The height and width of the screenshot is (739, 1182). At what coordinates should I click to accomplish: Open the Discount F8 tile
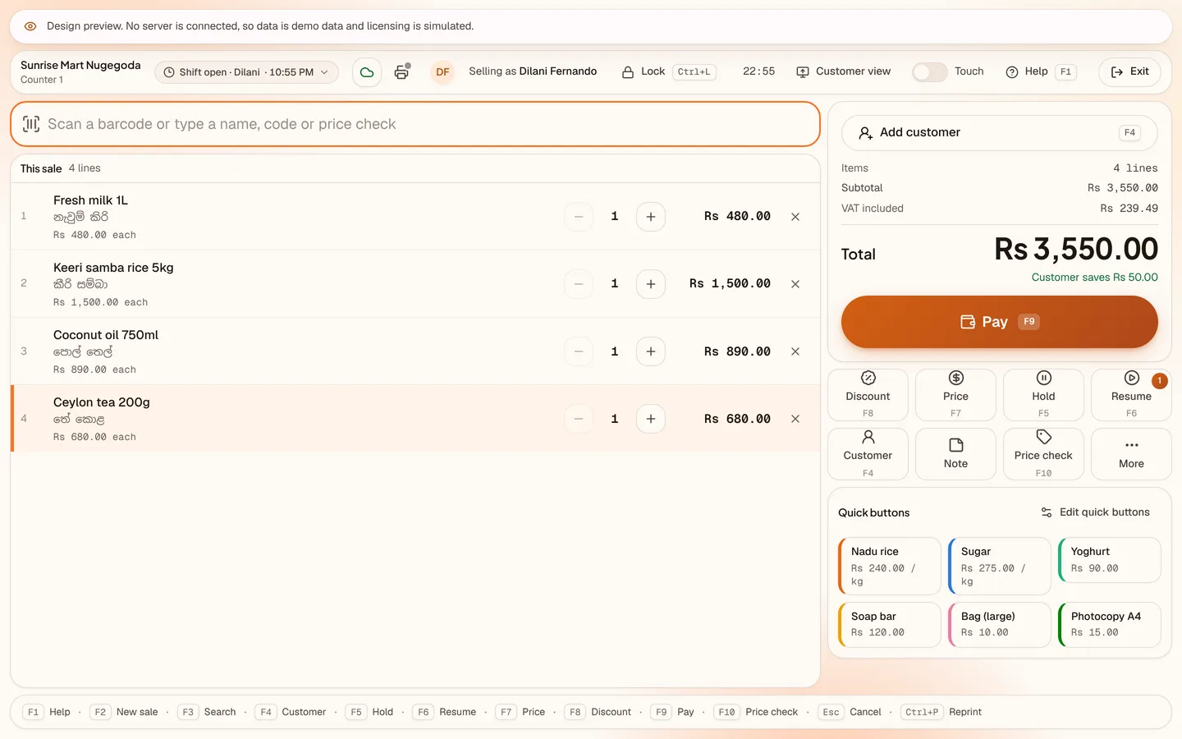pyautogui.click(x=868, y=395)
